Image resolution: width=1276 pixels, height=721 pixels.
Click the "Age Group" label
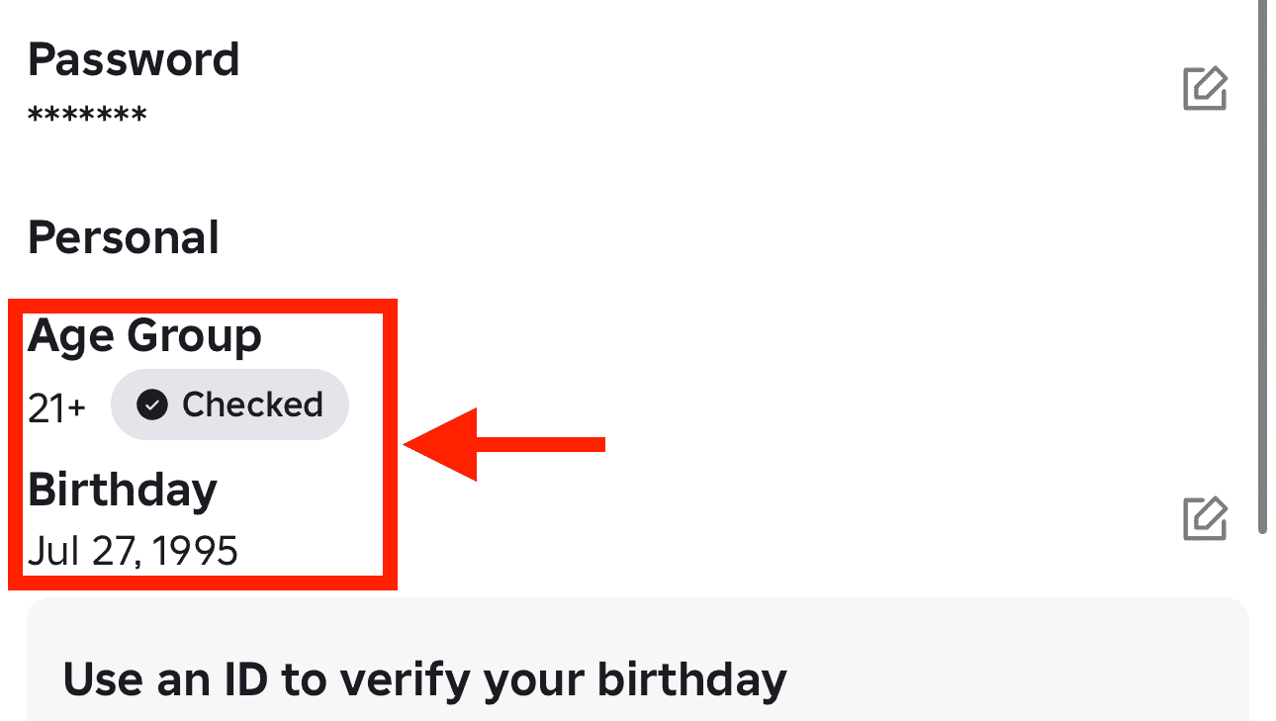[x=144, y=336]
